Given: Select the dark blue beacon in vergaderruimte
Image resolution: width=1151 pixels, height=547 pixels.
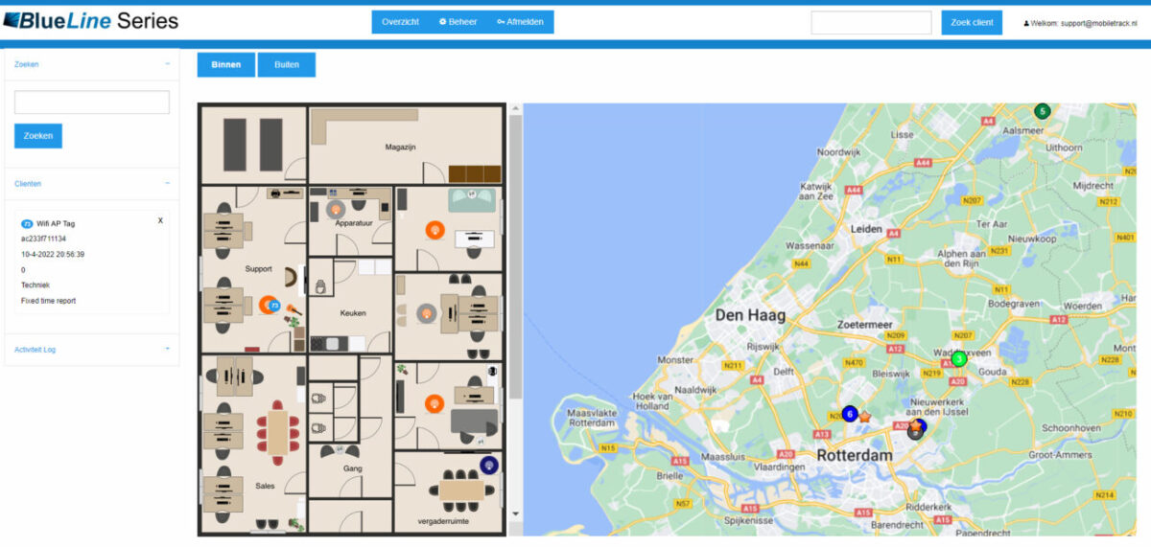Looking at the screenshot, I should 488,466.
